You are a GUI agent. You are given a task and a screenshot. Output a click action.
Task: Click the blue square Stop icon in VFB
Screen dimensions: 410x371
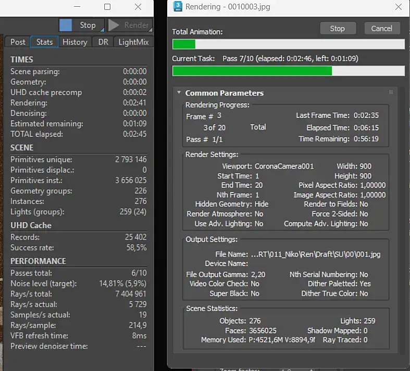click(x=65, y=25)
